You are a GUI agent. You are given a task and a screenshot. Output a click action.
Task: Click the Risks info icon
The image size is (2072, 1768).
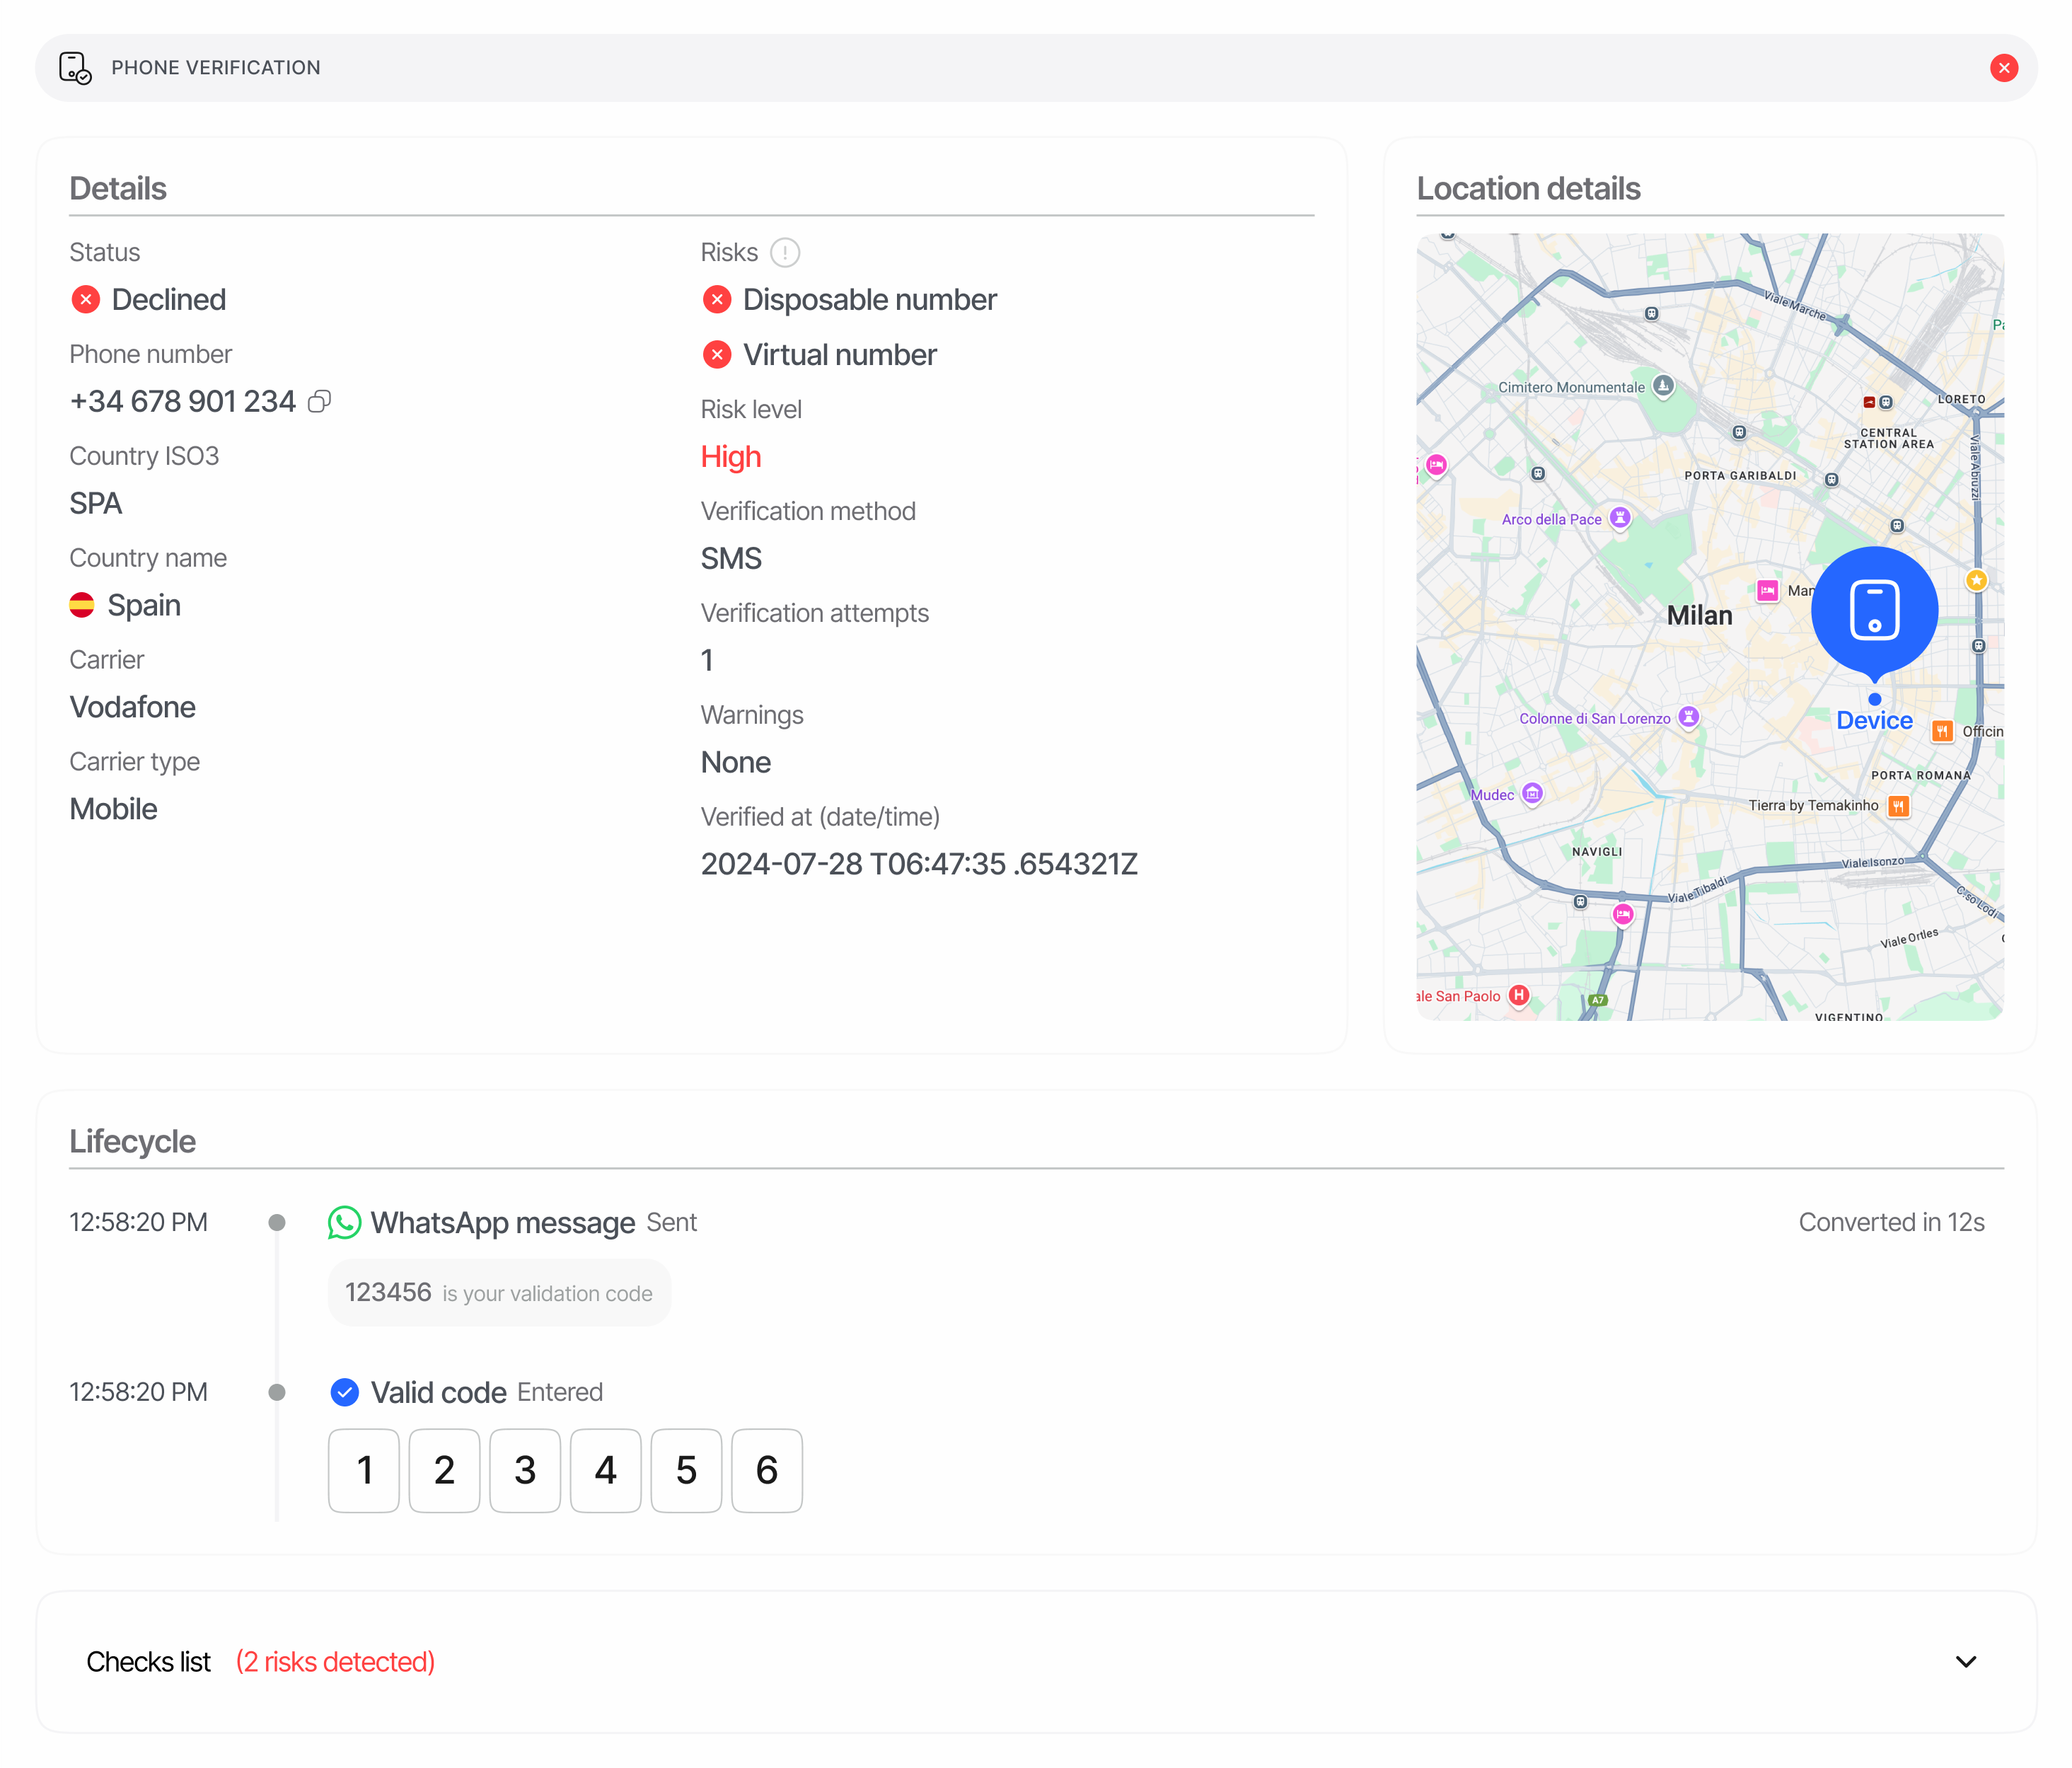point(785,253)
